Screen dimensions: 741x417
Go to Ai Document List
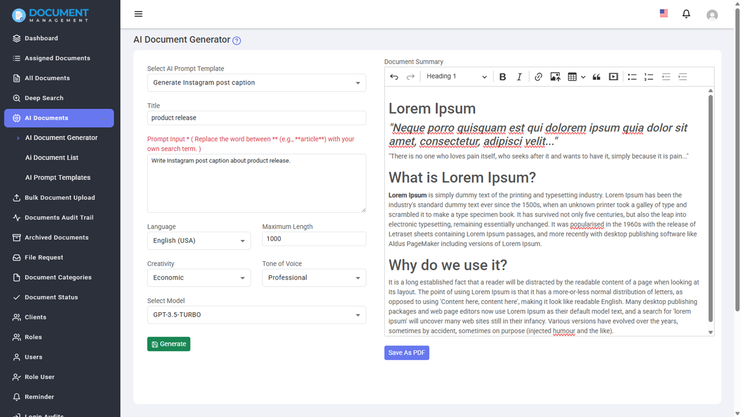[52, 158]
